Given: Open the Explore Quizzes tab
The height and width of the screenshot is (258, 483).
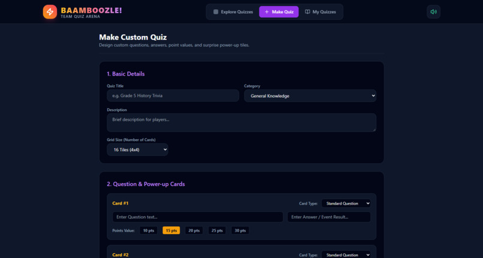Looking at the screenshot, I should [x=233, y=12].
